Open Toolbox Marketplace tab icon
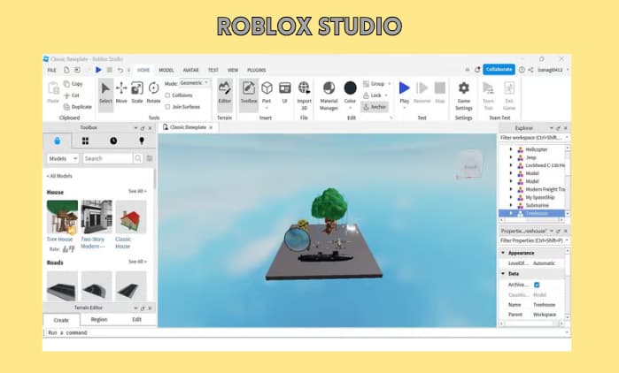This screenshot has width=619, height=373. click(58, 141)
